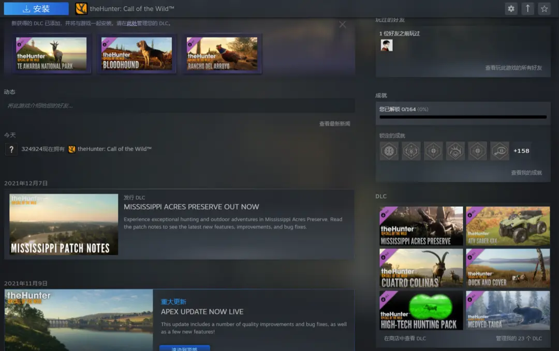Click the fourth locked achievement badge
The width and height of the screenshot is (559, 351).
click(x=455, y=151)
